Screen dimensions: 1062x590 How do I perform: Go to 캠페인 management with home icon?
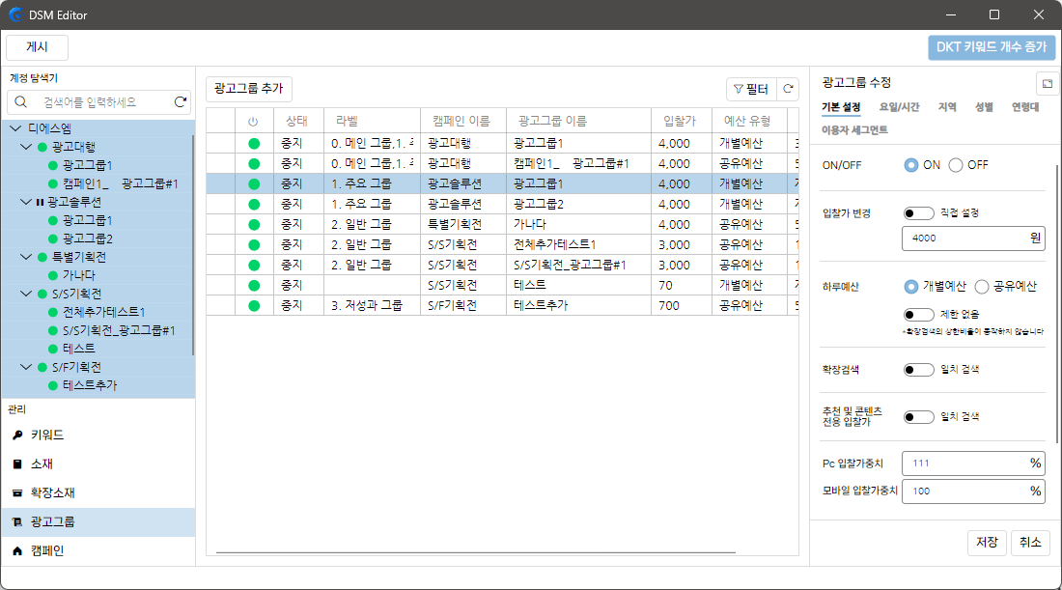click(x=47, y=550)
